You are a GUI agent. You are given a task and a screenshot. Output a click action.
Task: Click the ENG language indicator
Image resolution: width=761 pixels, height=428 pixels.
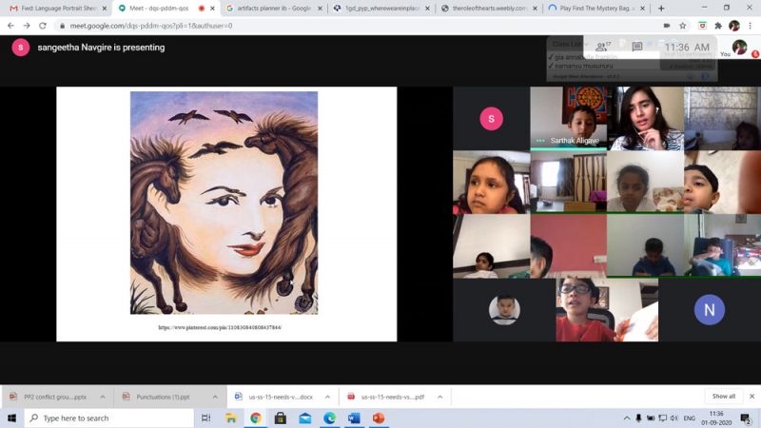(689, 418)
